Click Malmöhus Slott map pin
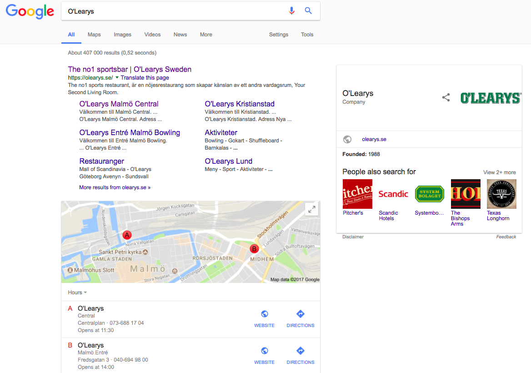The height and width of the screenshot is (373, 531). click(x=70, y=270)
